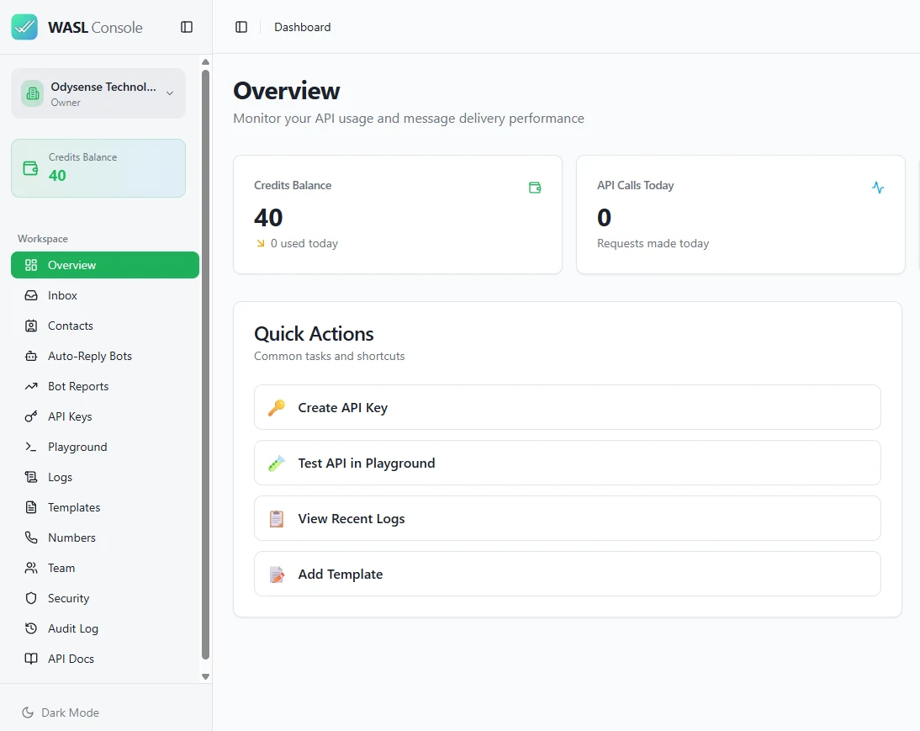Go to Contacts in the sidebar

coord(105,326)
